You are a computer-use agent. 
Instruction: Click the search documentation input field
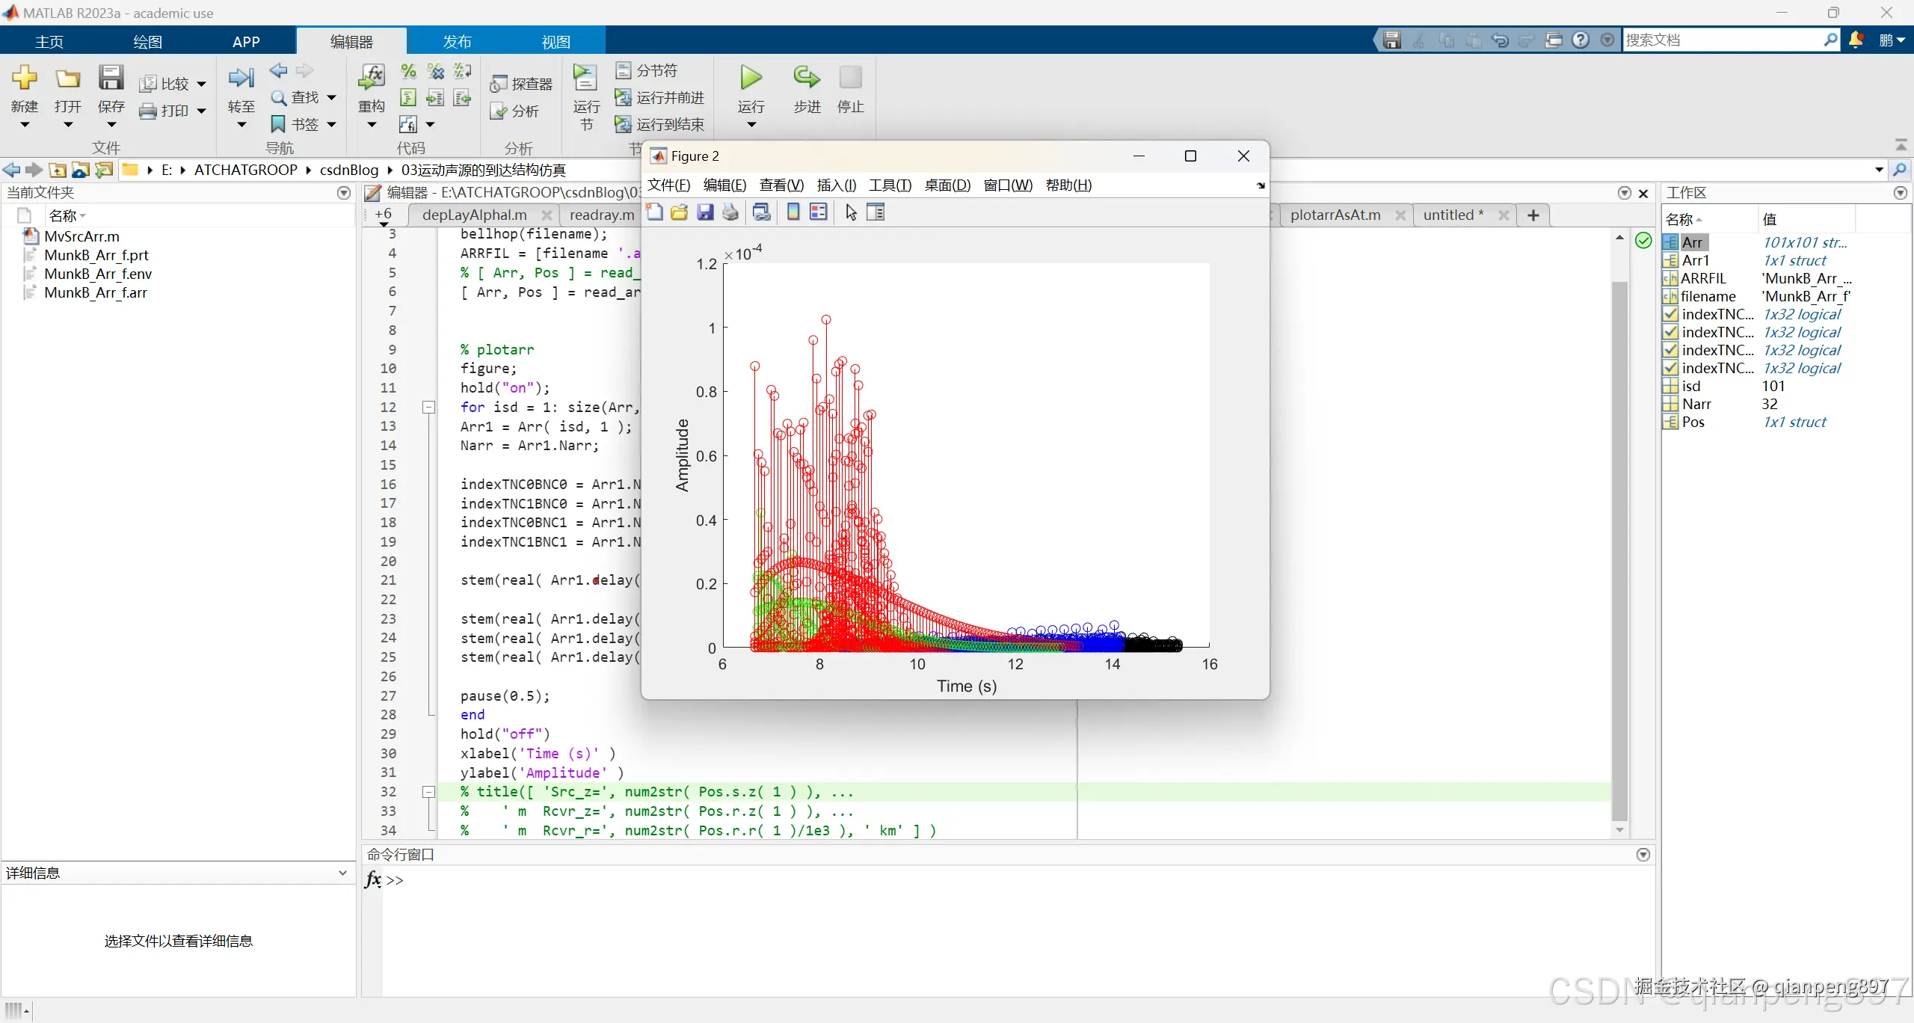(1720, 40)
